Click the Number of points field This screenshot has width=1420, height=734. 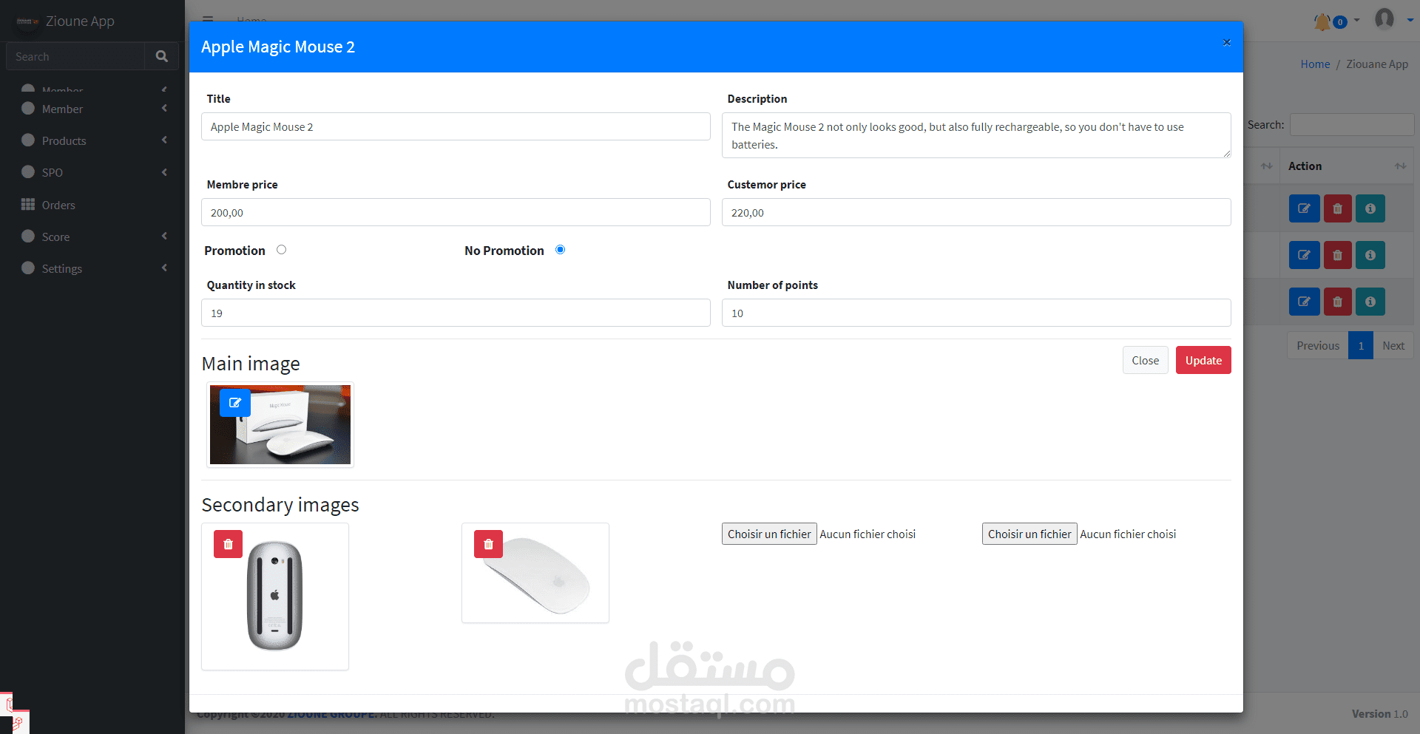click(976, 313)
